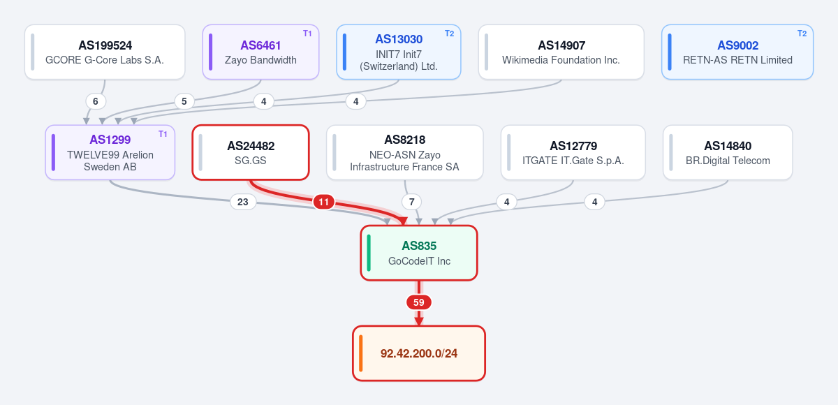
Task: Click the AS9002 RETN Limited node
Action: 737,52
